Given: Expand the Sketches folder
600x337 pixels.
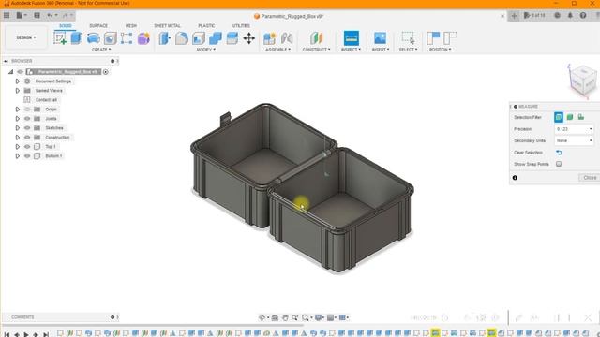Looking at the screenshot, I should coord(17,128).
